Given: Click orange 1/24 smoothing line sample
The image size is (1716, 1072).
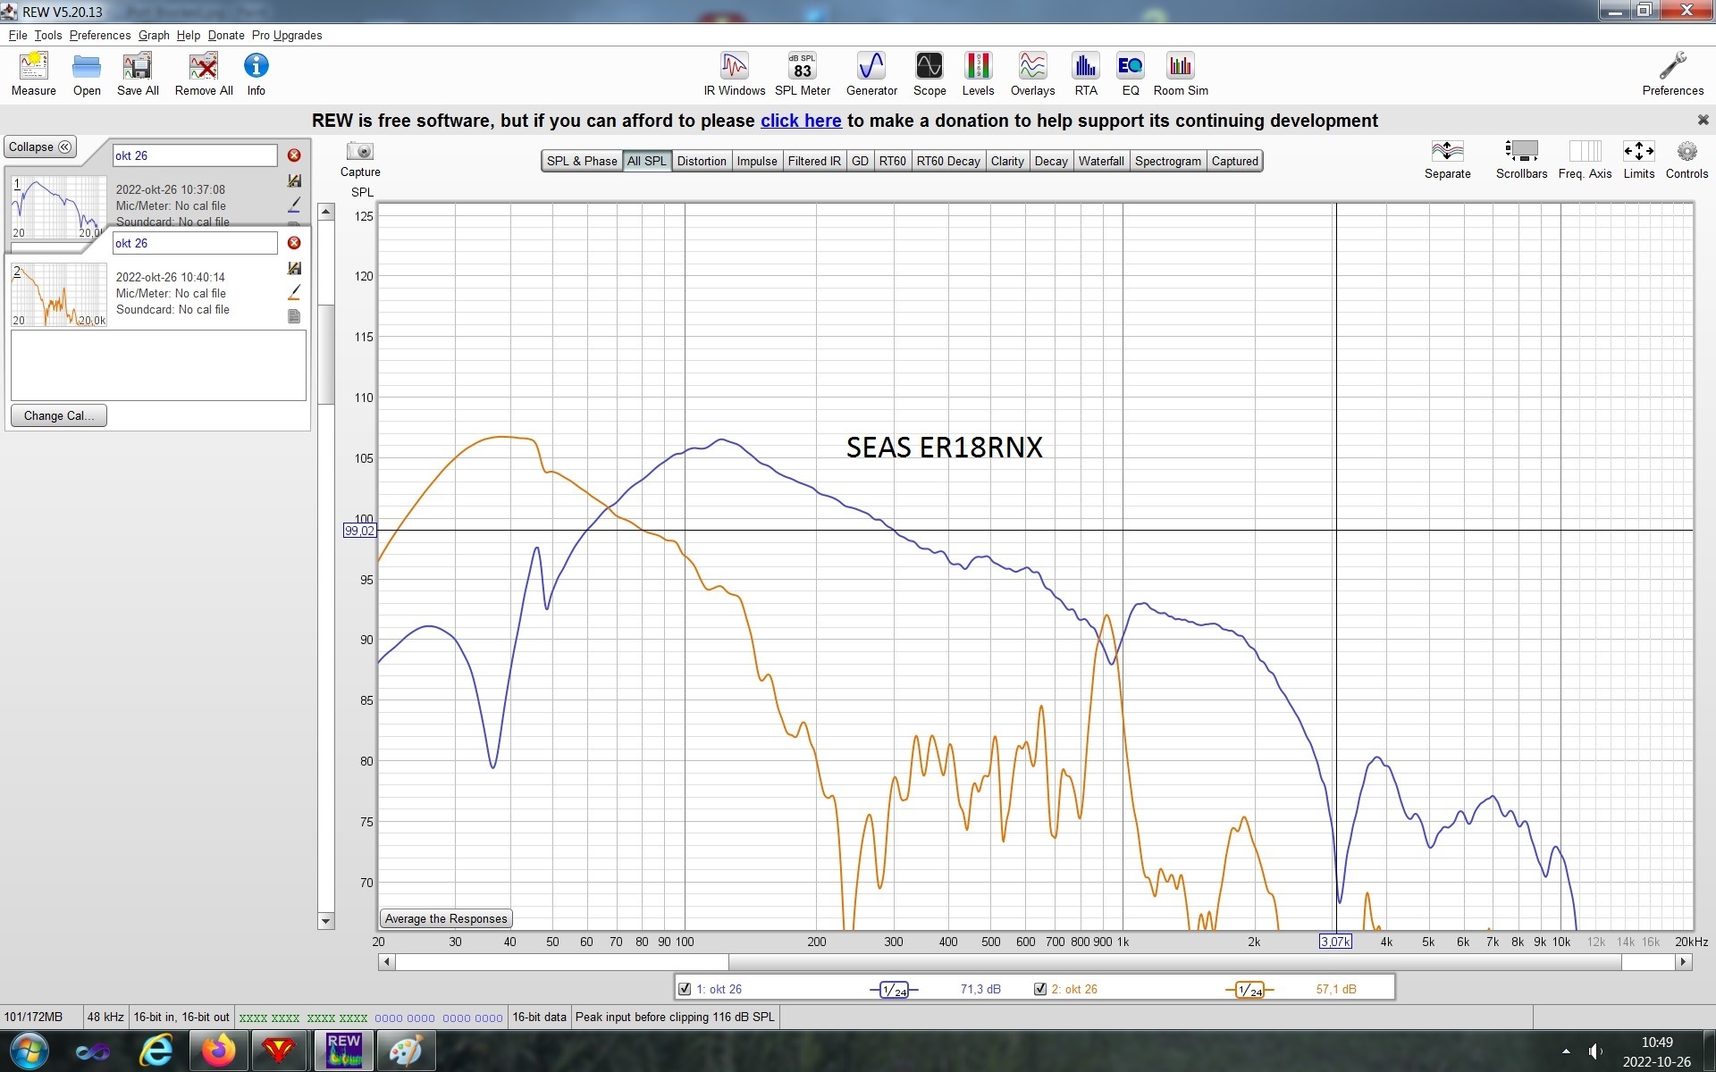Looking at the screenshot, I should [x=1249, y=990].
